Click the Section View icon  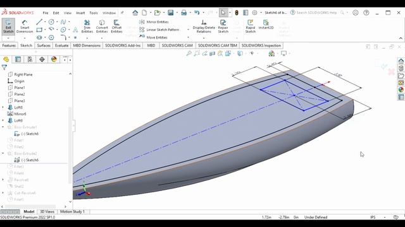click(213, 53)
